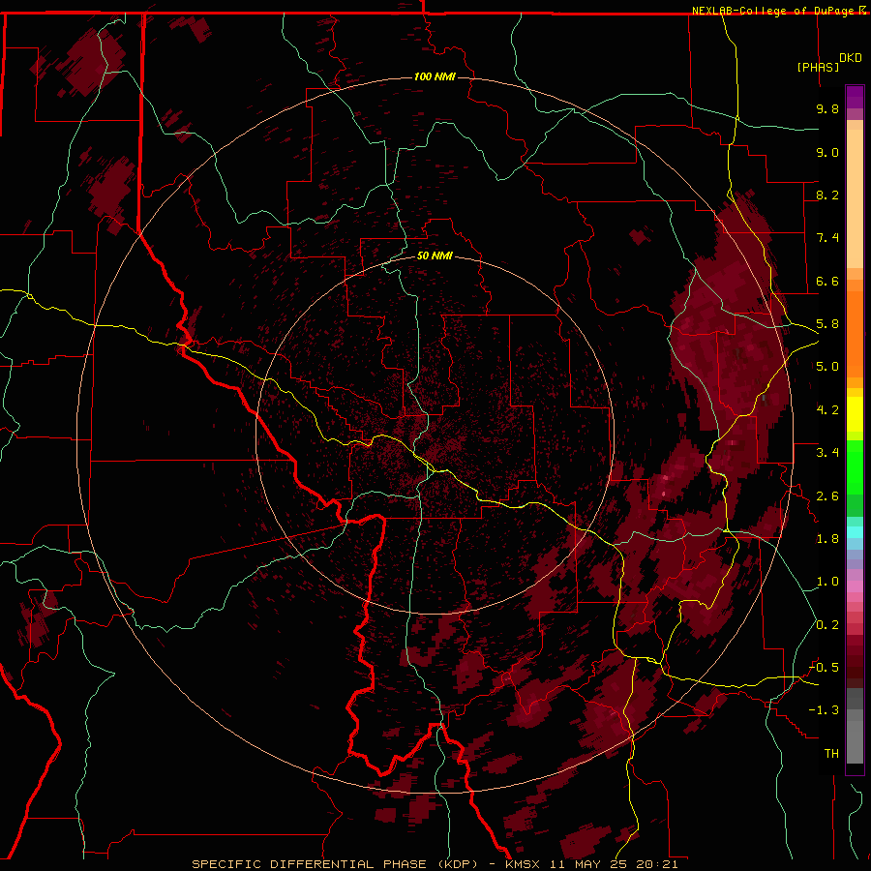Click the 7.4 value on color scale
Screen dimensions: 871x871
point(827,238)
